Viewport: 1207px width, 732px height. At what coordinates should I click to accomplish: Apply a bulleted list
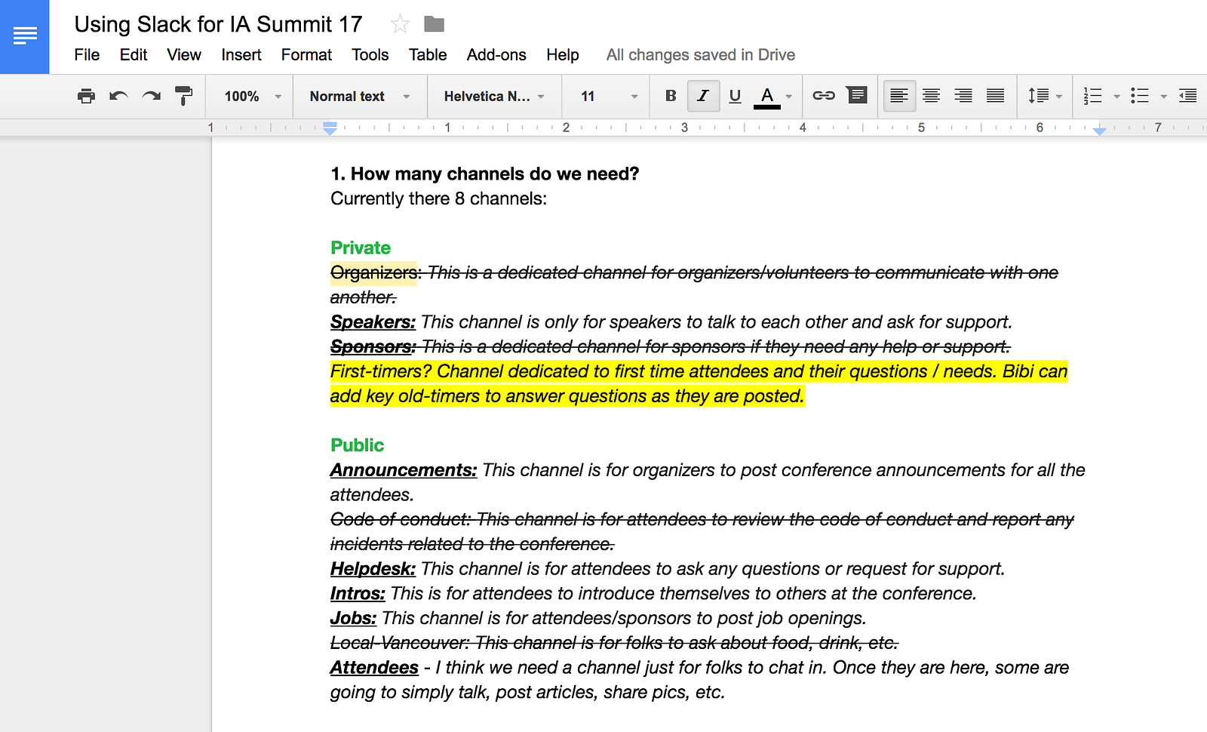point(1140,96)
